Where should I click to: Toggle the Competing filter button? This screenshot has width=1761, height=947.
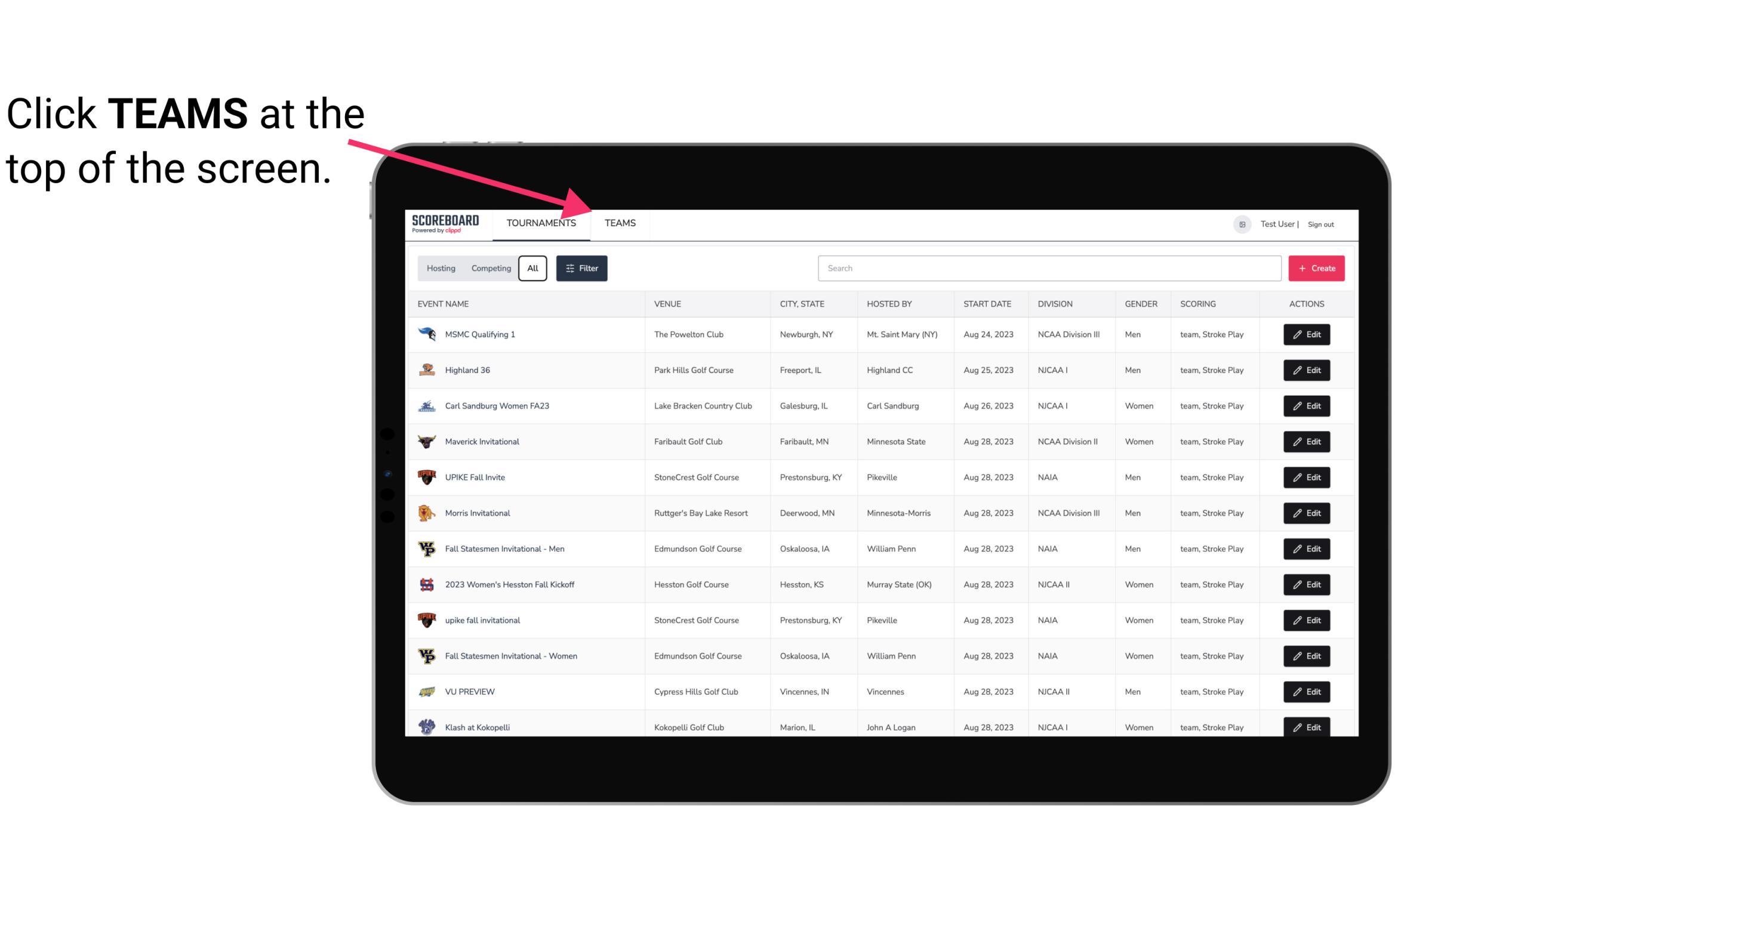(x=490, y=269)
